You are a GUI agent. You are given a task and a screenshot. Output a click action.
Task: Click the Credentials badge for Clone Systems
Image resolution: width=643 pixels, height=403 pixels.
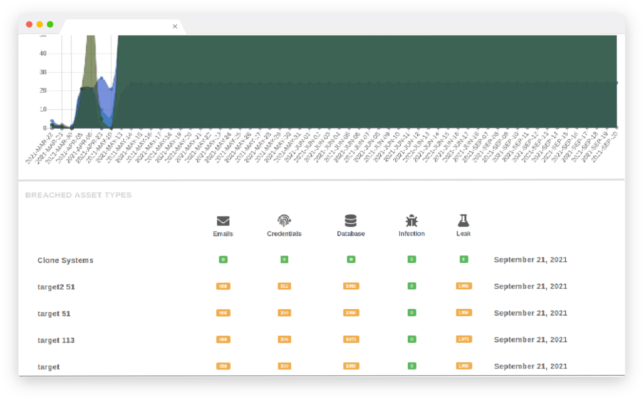pyautogui.click(x=284, y=259)
